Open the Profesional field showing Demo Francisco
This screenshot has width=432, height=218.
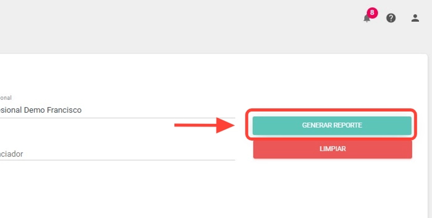tap(88, 110)
